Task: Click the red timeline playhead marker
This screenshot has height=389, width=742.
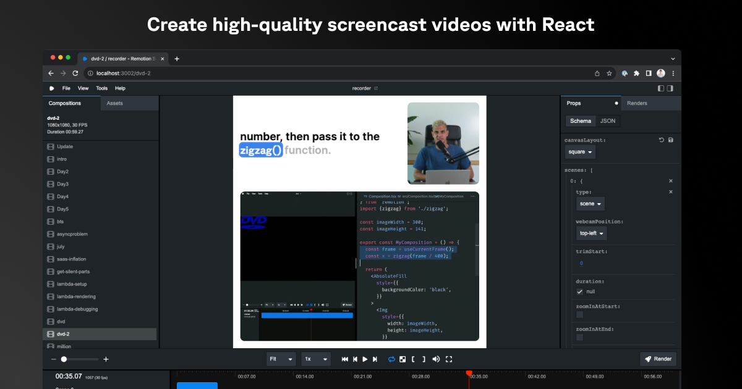Action: tap(469, 372)
